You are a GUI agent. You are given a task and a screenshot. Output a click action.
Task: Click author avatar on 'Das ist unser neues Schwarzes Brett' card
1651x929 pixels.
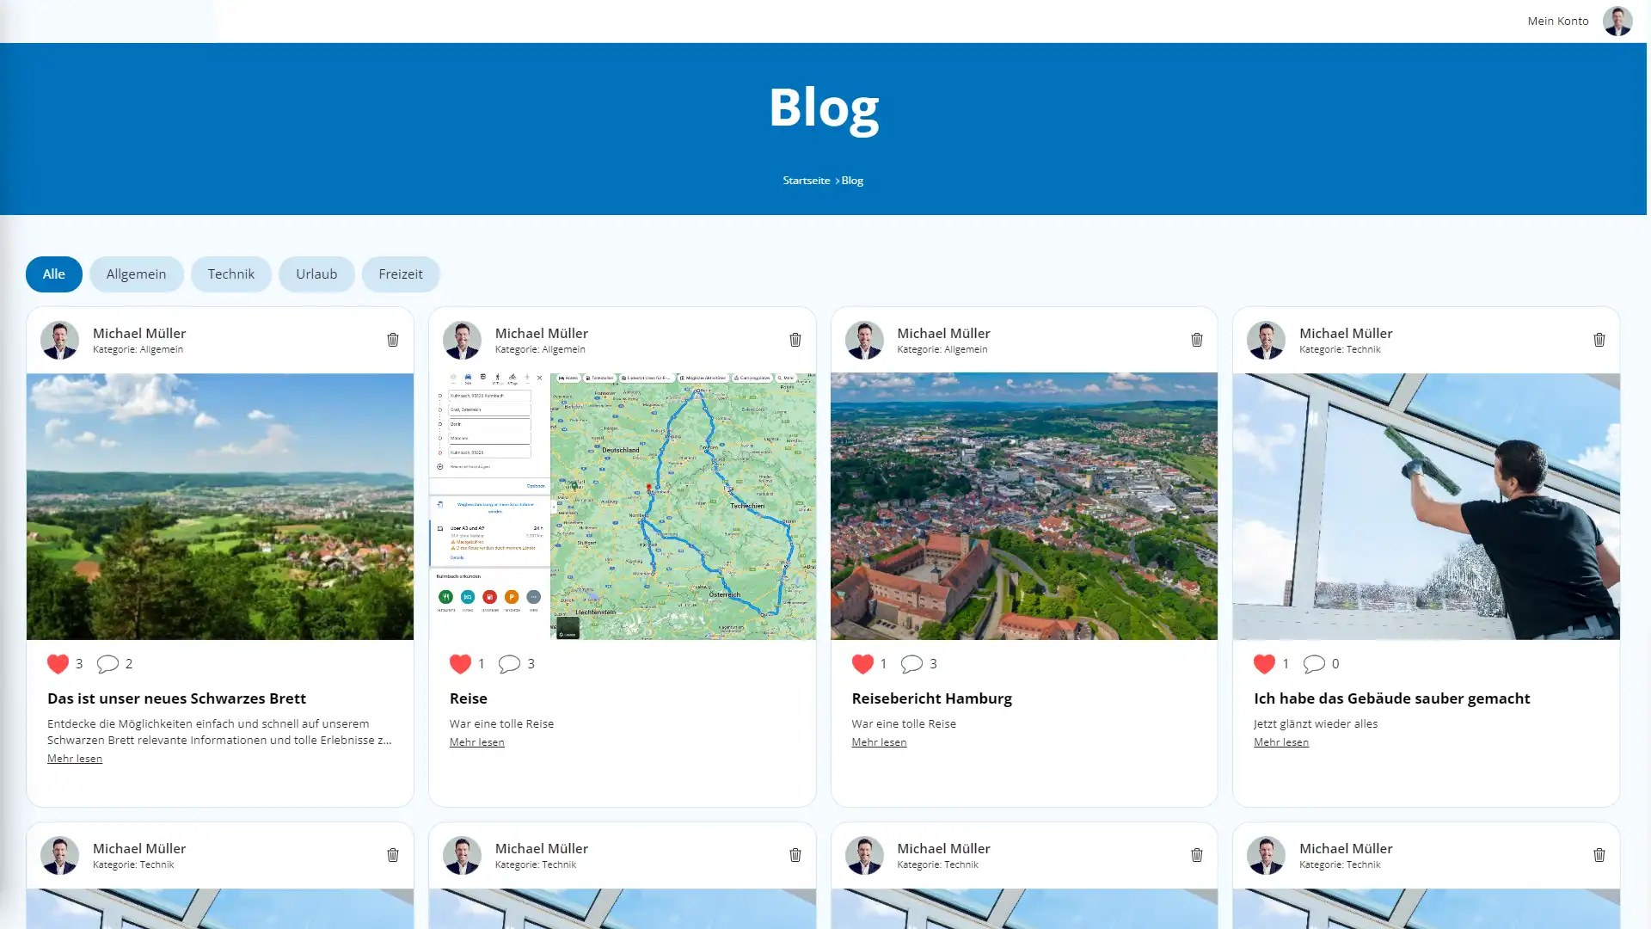tap(59, 341)
